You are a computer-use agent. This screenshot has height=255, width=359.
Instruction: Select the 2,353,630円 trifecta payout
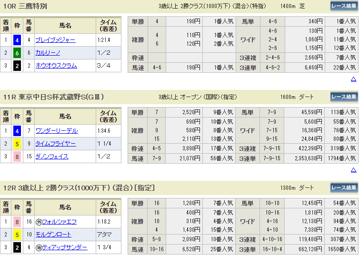click(309, 158)
